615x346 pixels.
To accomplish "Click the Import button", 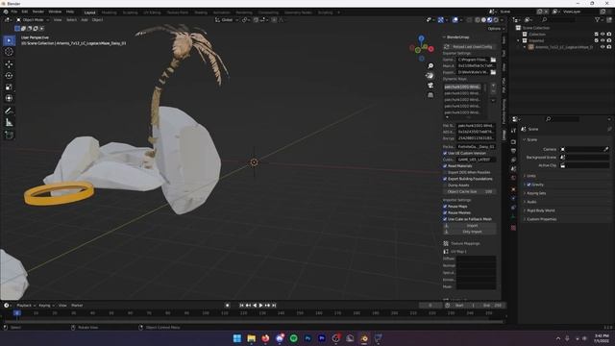I will click(469, 226).
